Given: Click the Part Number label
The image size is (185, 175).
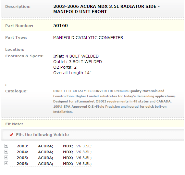Looking at the screenshot, I should click(x=19, y=26).
